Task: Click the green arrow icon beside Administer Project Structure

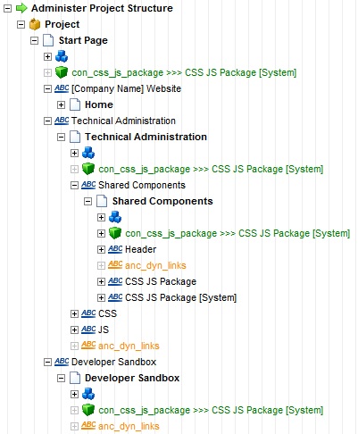Action: [21, 8]
